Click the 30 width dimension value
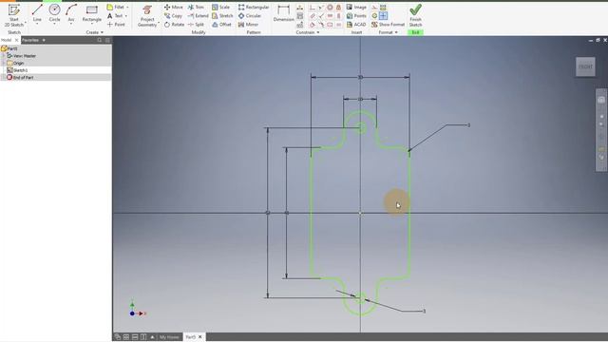 360,77
